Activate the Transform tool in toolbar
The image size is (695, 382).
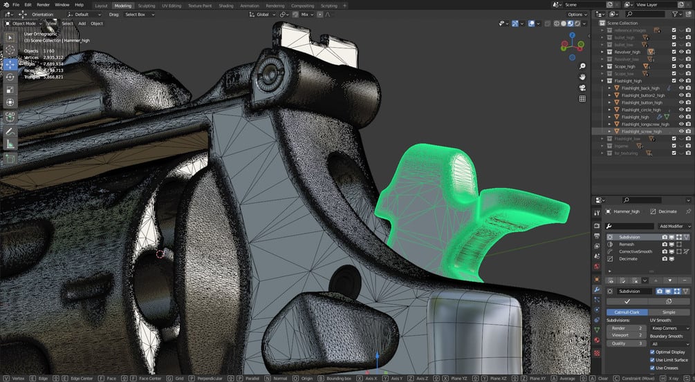10,102
